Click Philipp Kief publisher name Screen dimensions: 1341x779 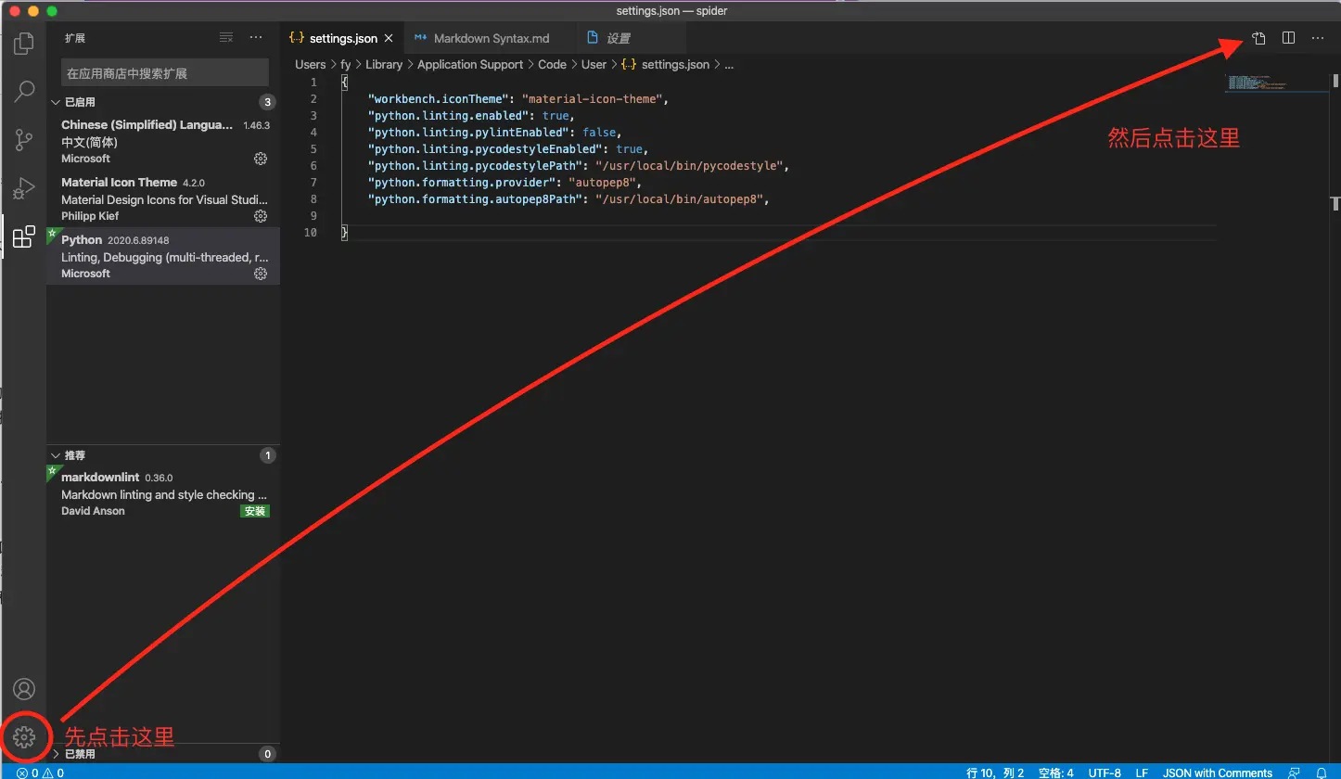click(x=90, y=216)
